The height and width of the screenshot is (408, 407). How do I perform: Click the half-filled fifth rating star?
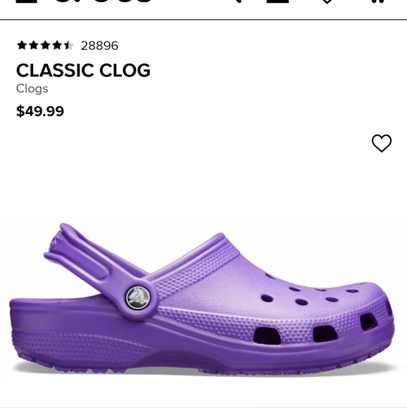point(68,45)
